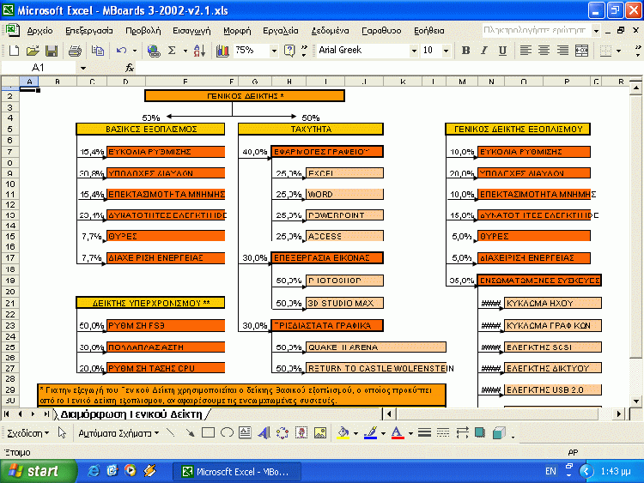Go to the last sheet tab arrow

(x=46, y=414)
